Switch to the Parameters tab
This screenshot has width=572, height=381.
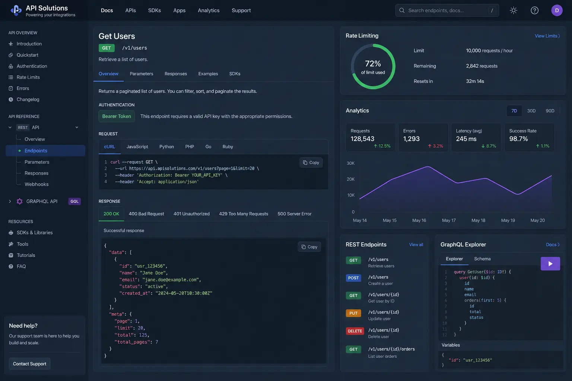142,74
